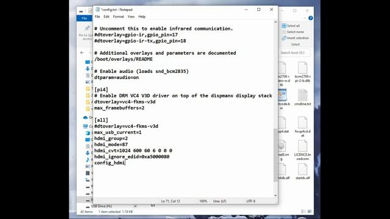Click the line dtparam=audio=on
This screenshot has width=390, height=219.
[116, 77]
